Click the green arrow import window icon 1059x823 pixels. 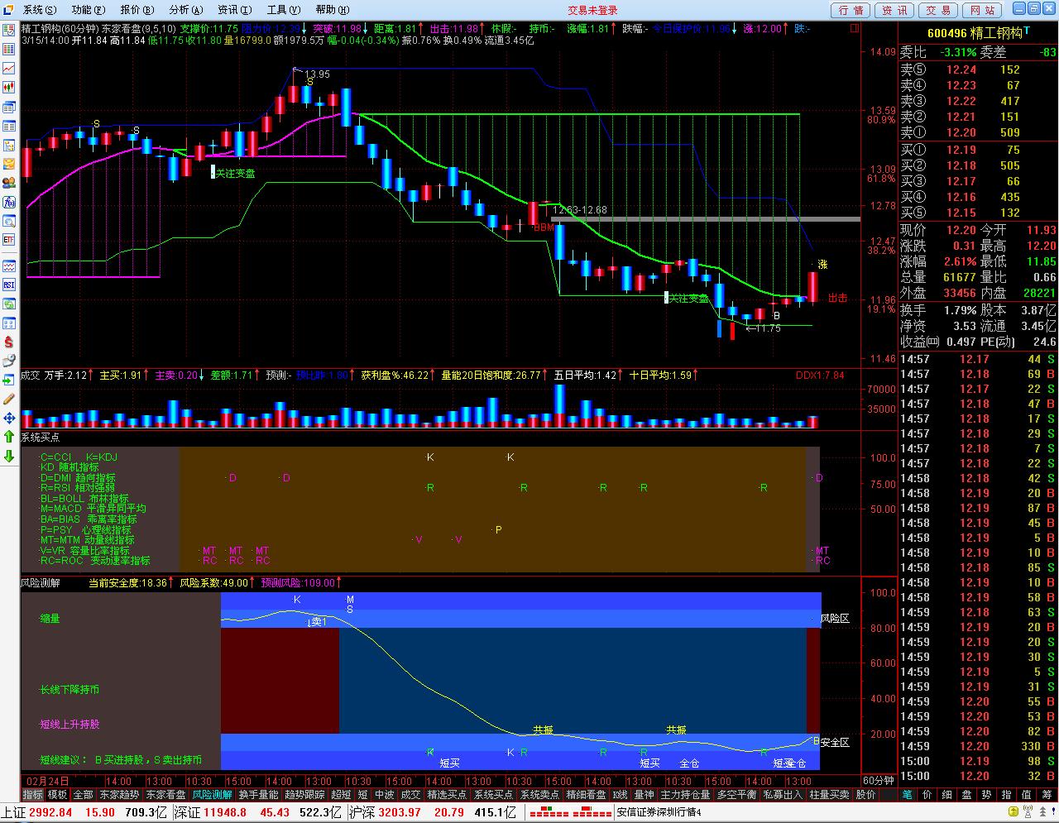click(9, 380)
